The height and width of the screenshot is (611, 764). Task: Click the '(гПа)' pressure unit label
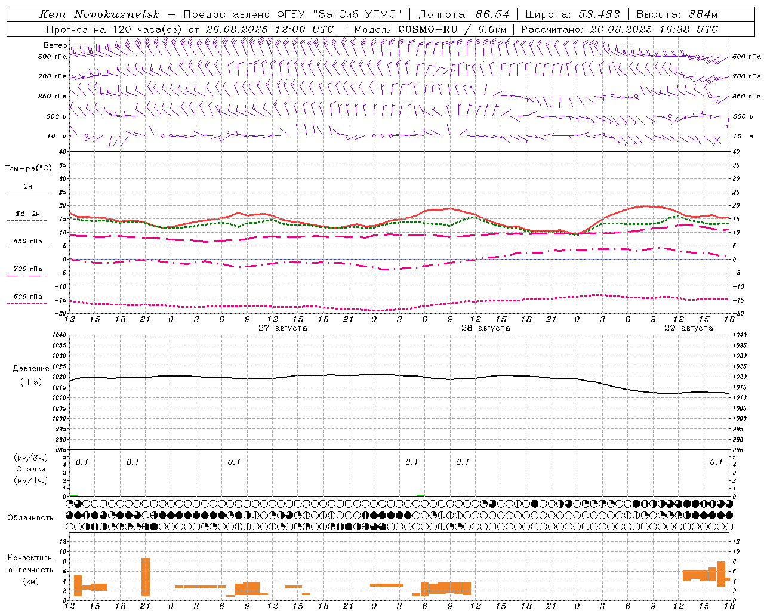tap(31, 382)
